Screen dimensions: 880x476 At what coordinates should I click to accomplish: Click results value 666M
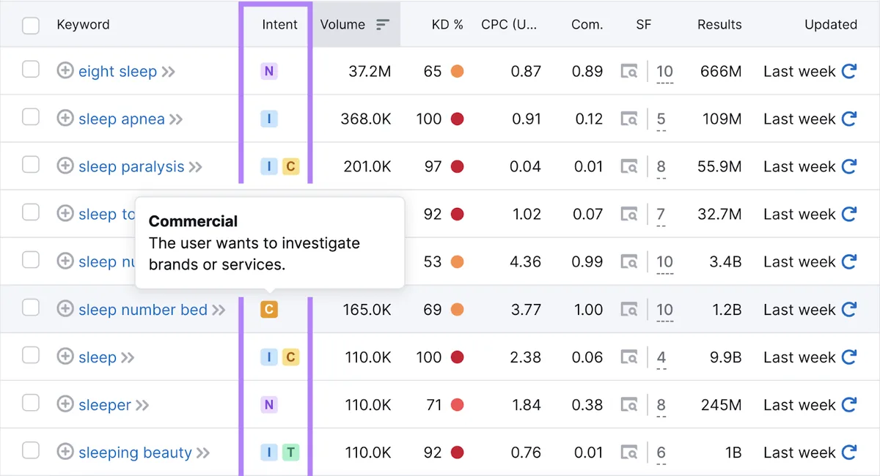pos(721,71)
